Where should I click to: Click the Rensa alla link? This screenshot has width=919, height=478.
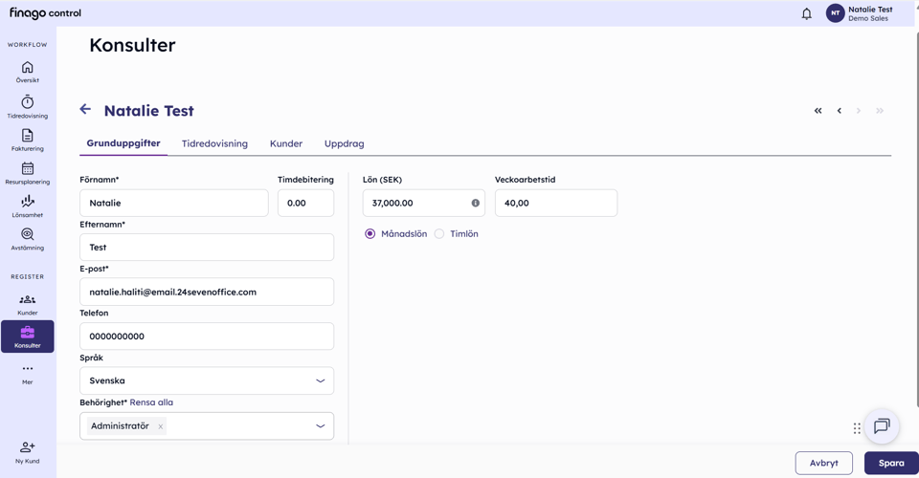[151, 402]
